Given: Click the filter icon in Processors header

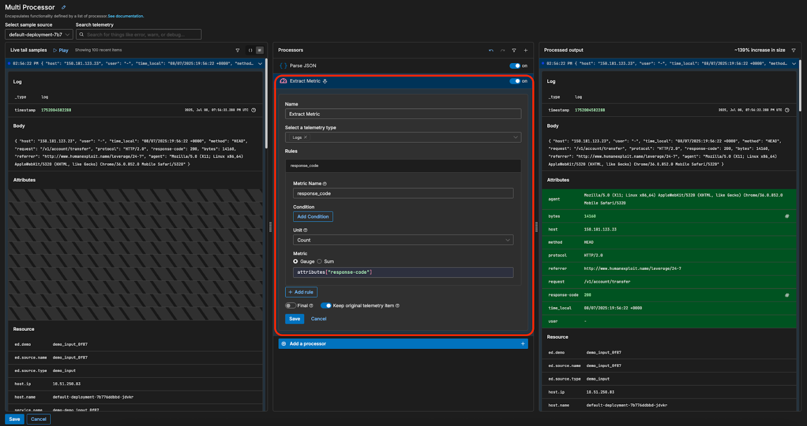Looking at the screenshot, I should [x=514, y=50].
